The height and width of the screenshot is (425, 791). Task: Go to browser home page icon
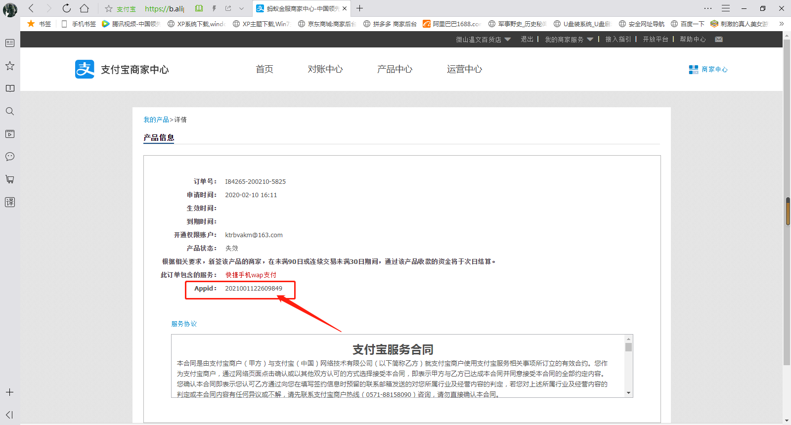pyautogui.click(x=85, y=8)
